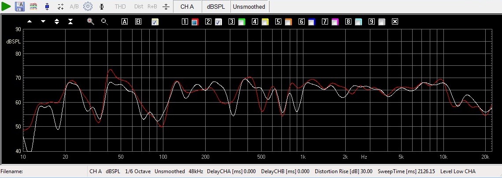Click the blue level calibration icon
Viewport: 502px width, 178px height.
click(47, 7)
